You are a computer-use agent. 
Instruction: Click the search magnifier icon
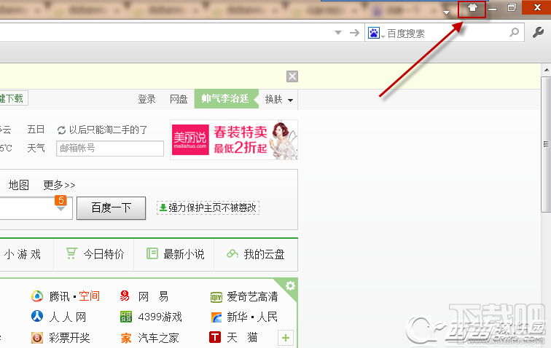[514, 32]
